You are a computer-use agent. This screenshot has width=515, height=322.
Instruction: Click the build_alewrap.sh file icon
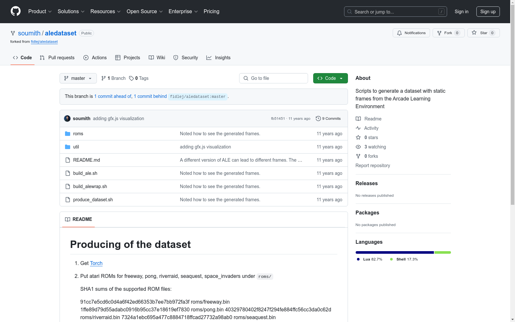[68, 186]
